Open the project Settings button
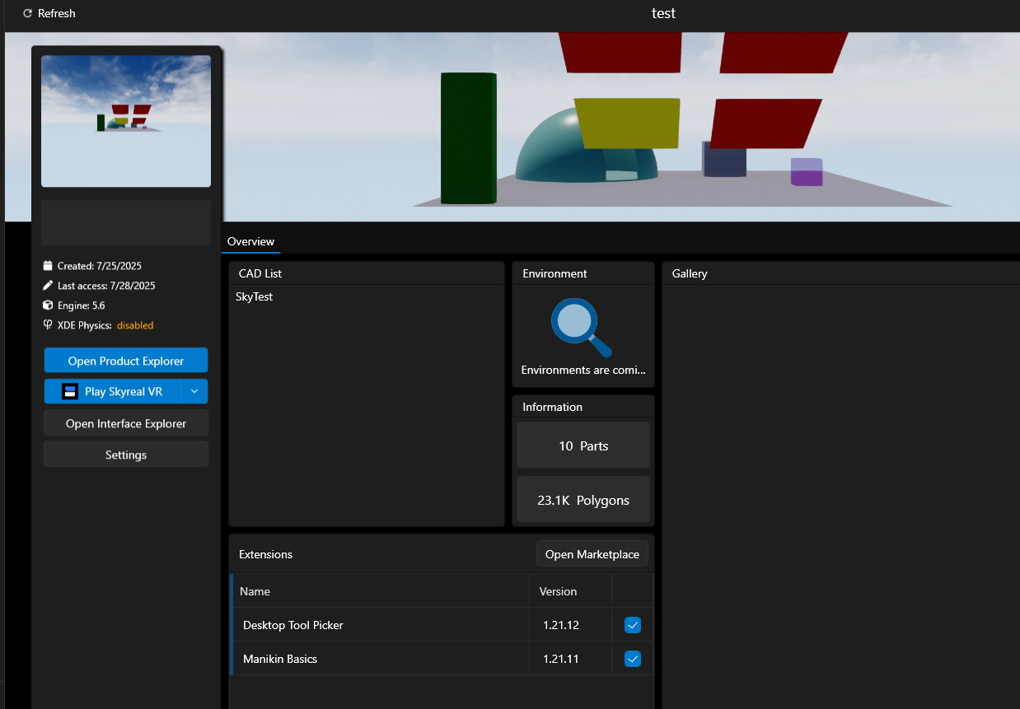Image resolution: width=1020 pixels, height=709 pixels. [x=126, y=455]
